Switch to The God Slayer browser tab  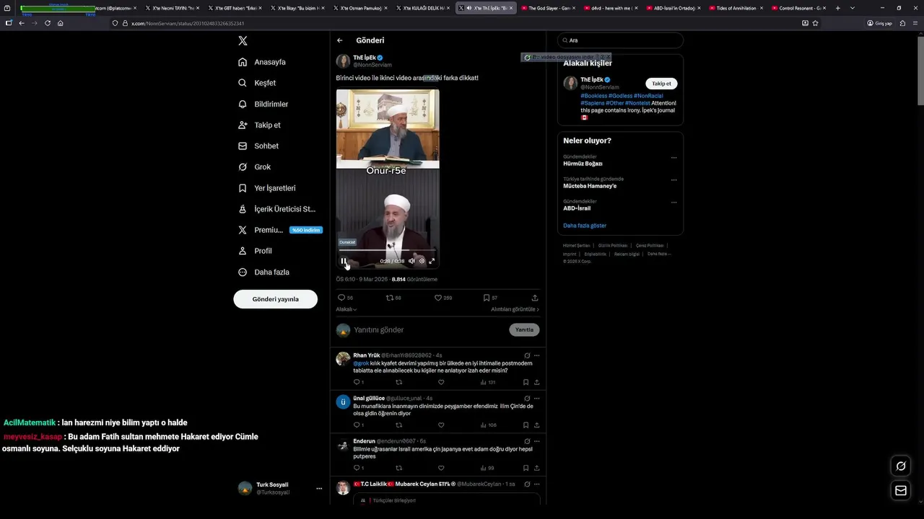pos(549,8)
